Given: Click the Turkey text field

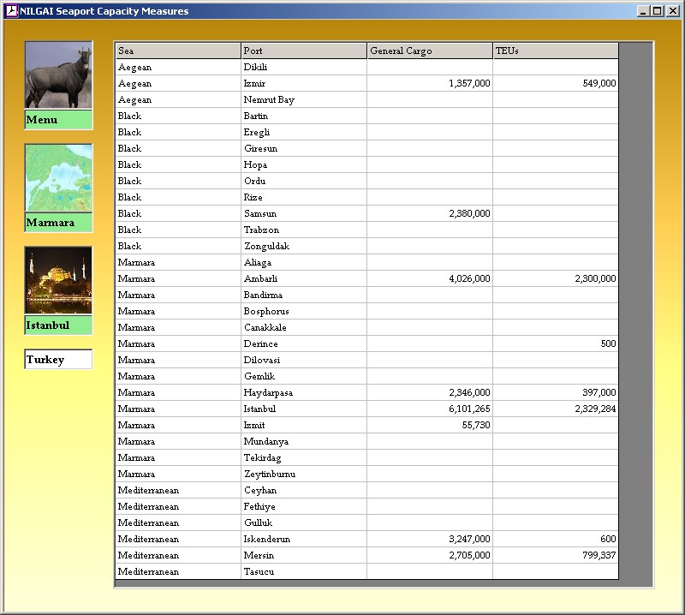Looking at the screenshot, I should pos(58,360).
